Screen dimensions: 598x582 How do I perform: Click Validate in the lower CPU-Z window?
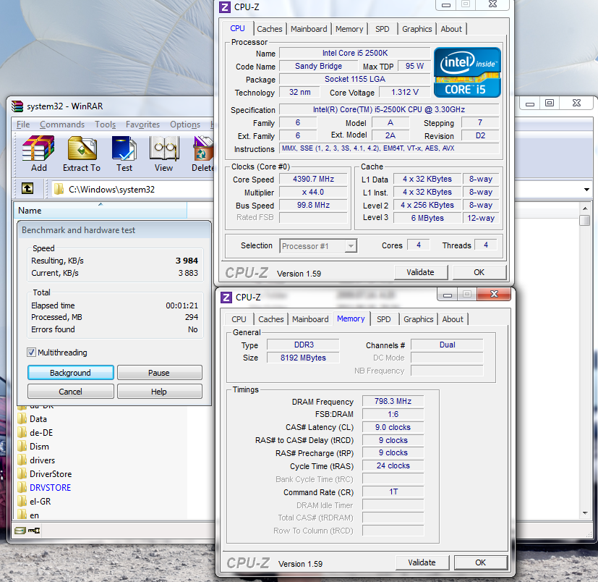(422, 562)
